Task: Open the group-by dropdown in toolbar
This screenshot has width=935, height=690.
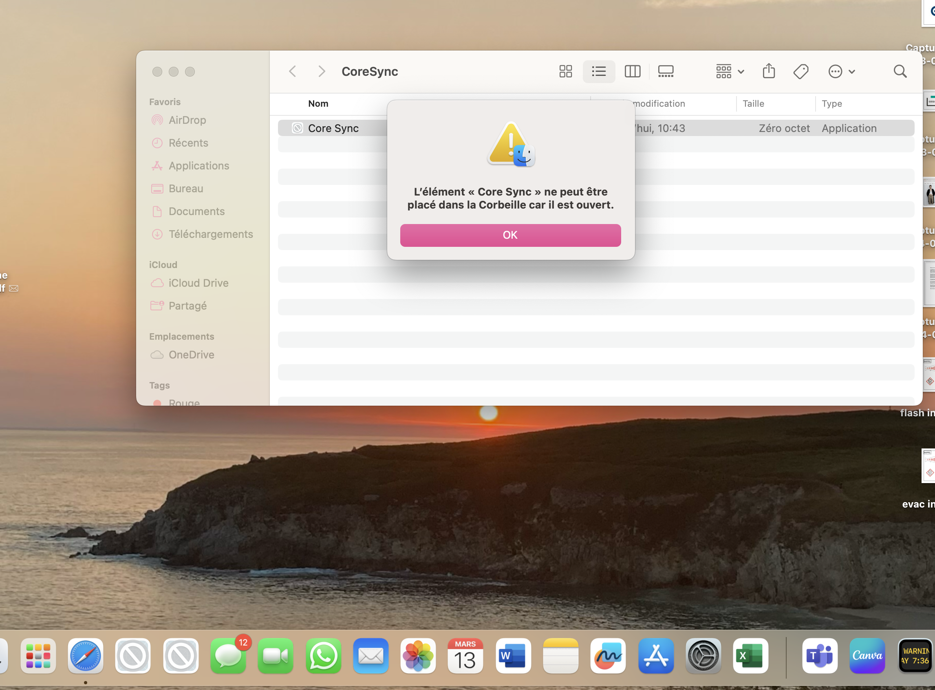Action: (x=729, y=71)
